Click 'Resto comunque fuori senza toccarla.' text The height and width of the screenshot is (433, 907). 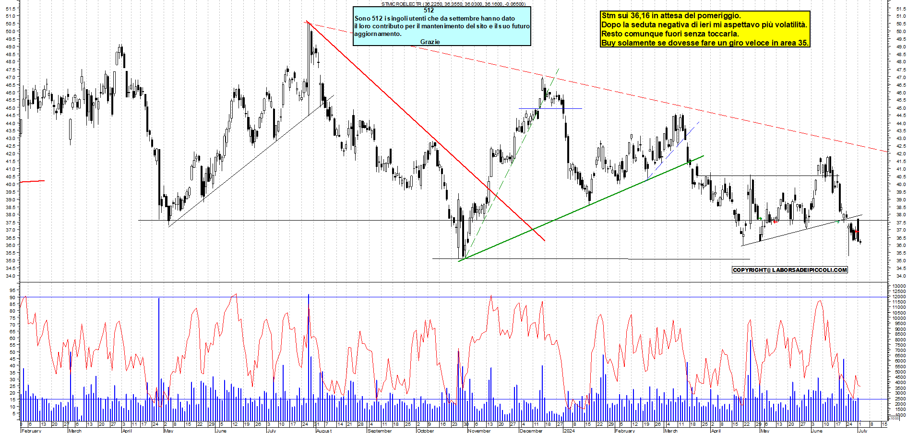pyautogui.click(x=670, y=34)
